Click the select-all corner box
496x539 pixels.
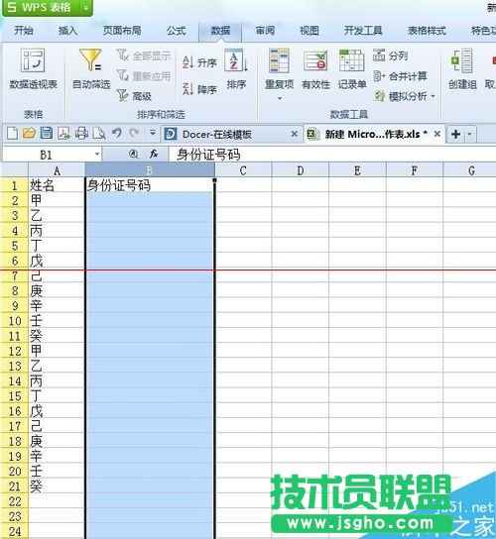15,170
